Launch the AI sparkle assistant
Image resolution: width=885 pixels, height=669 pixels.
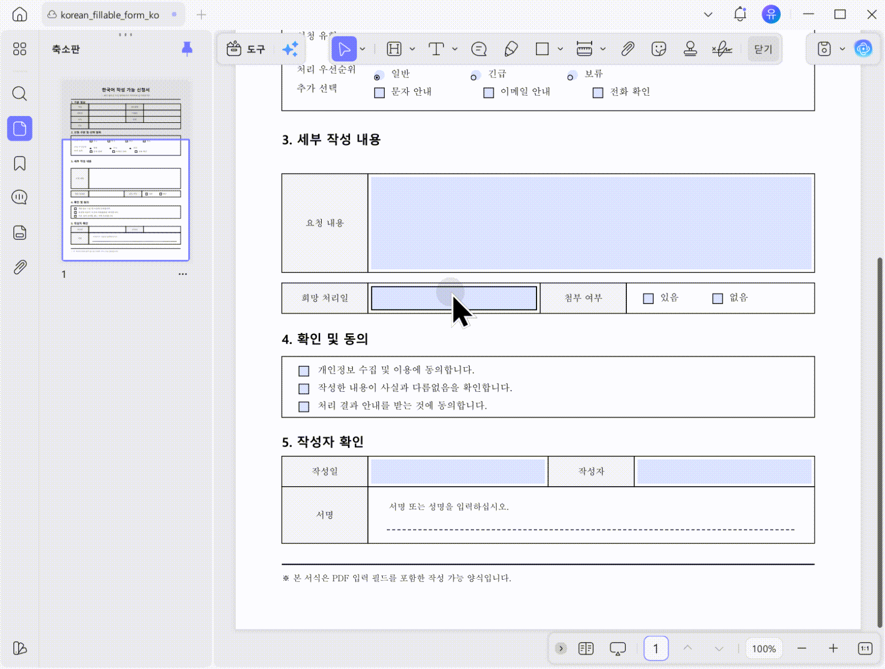click(290, 49)
